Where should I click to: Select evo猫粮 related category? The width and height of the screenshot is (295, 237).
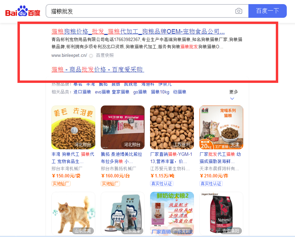[102, 92]
